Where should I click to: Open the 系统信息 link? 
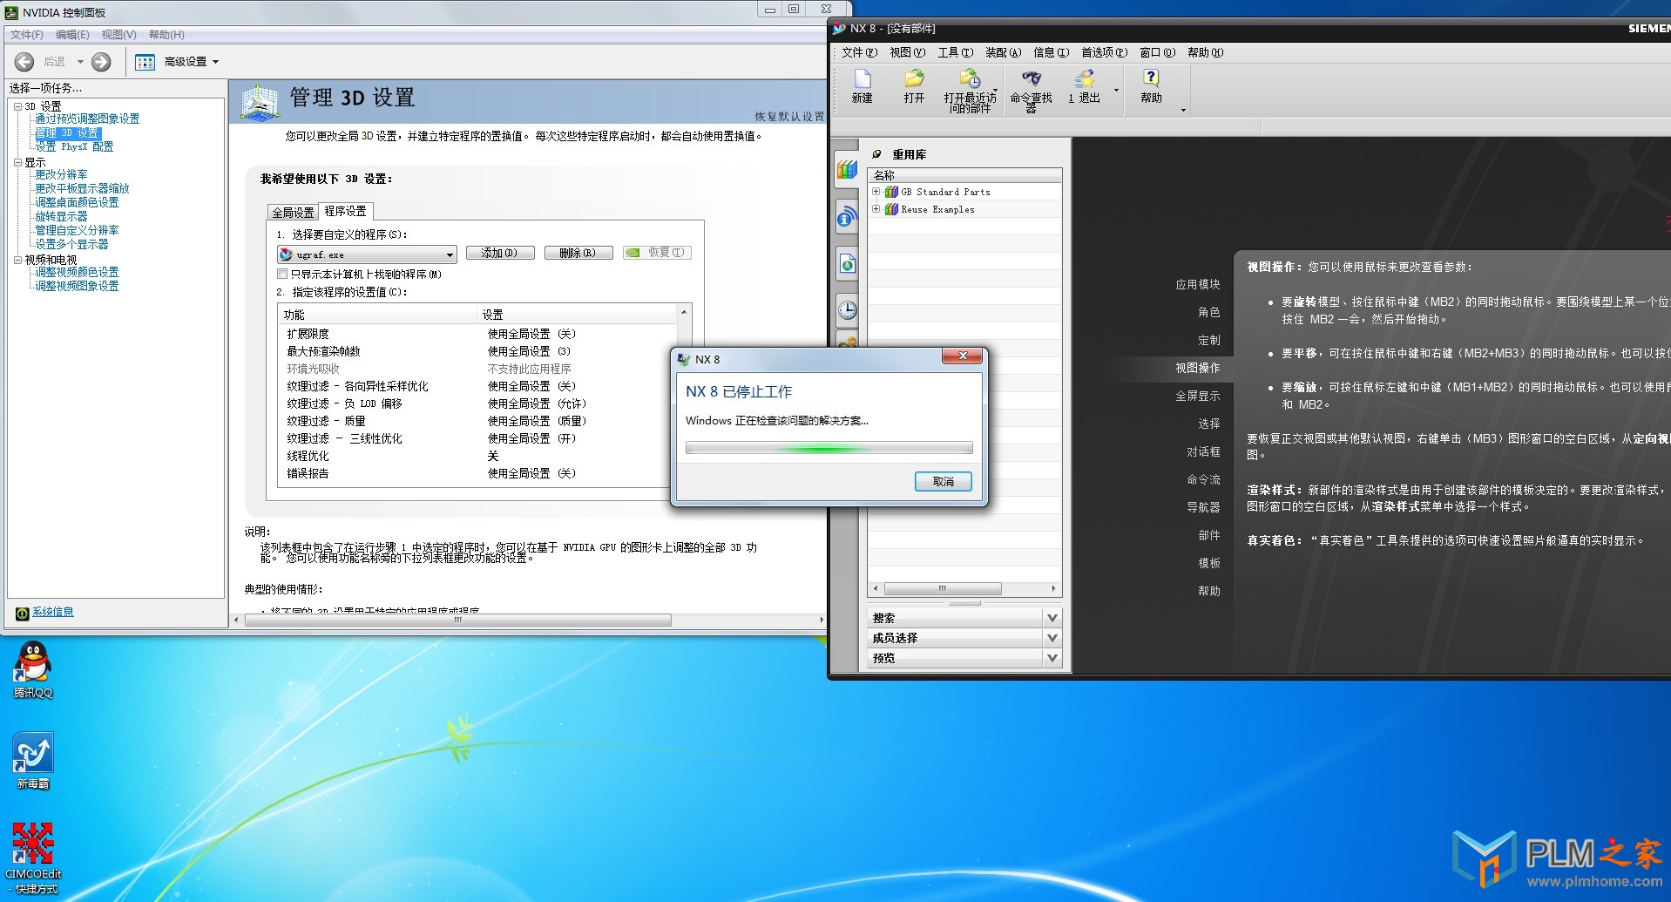[x=53, y=612]
